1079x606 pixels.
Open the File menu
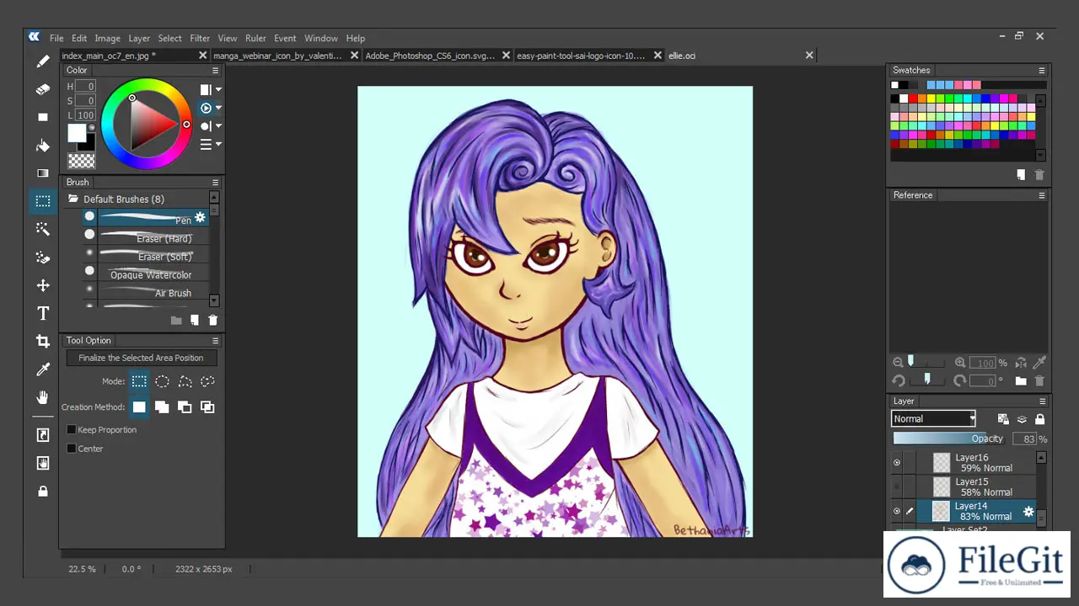pyautogui.click(x=56, y=38)
